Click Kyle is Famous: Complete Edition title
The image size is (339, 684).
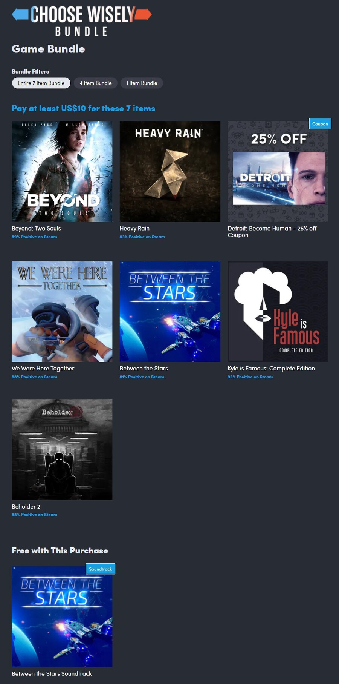point(271,368)
